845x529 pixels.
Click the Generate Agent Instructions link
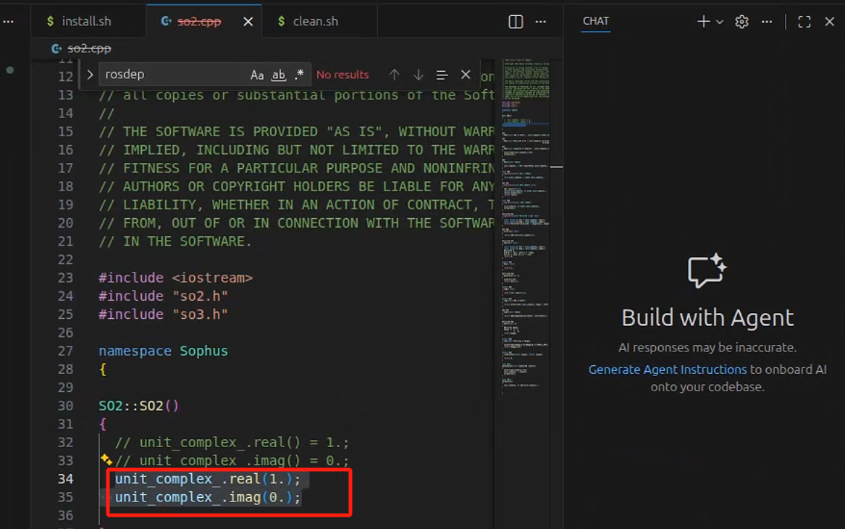(667, 370)
